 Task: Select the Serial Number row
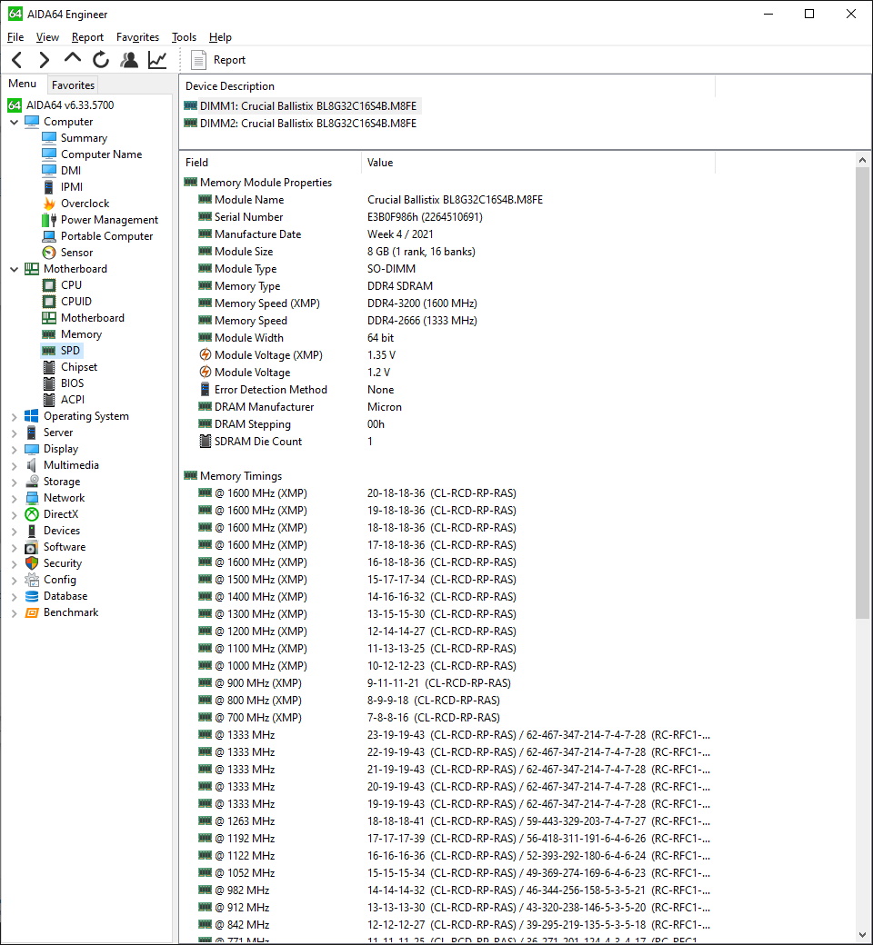coord(447,217)
